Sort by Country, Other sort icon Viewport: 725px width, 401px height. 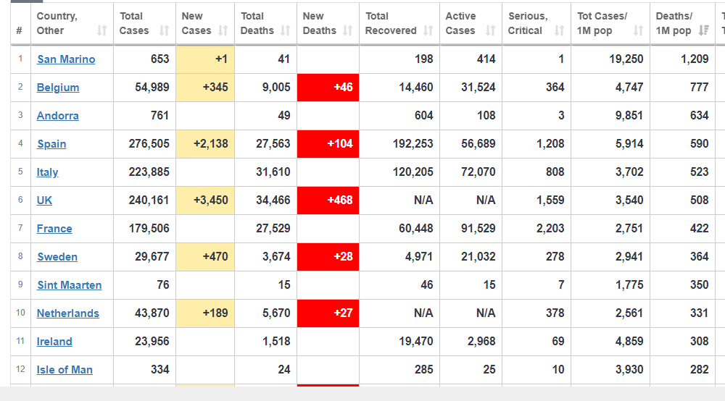click(101, 30)
